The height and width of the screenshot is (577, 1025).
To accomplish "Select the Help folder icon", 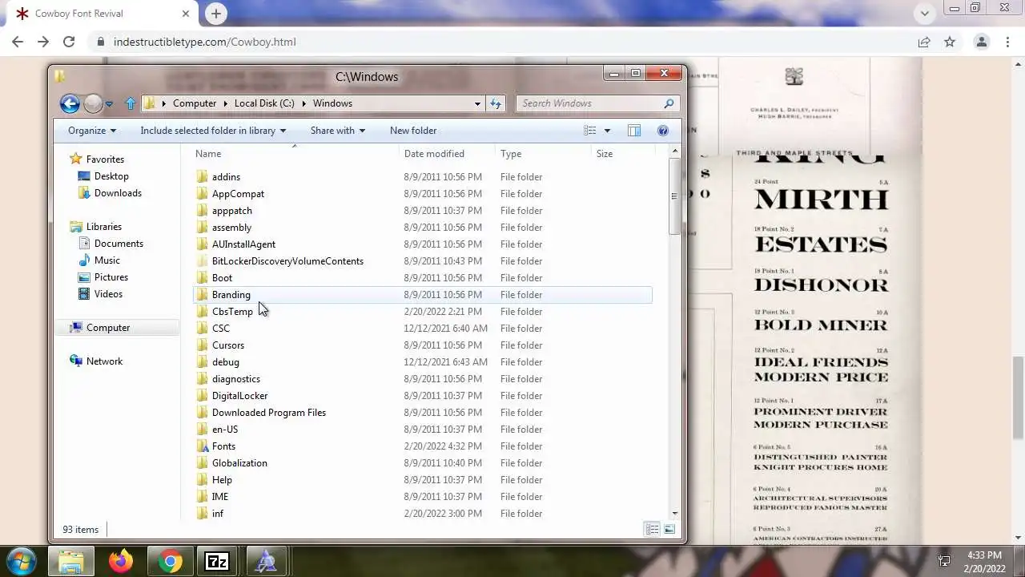I will pos(202,480).
